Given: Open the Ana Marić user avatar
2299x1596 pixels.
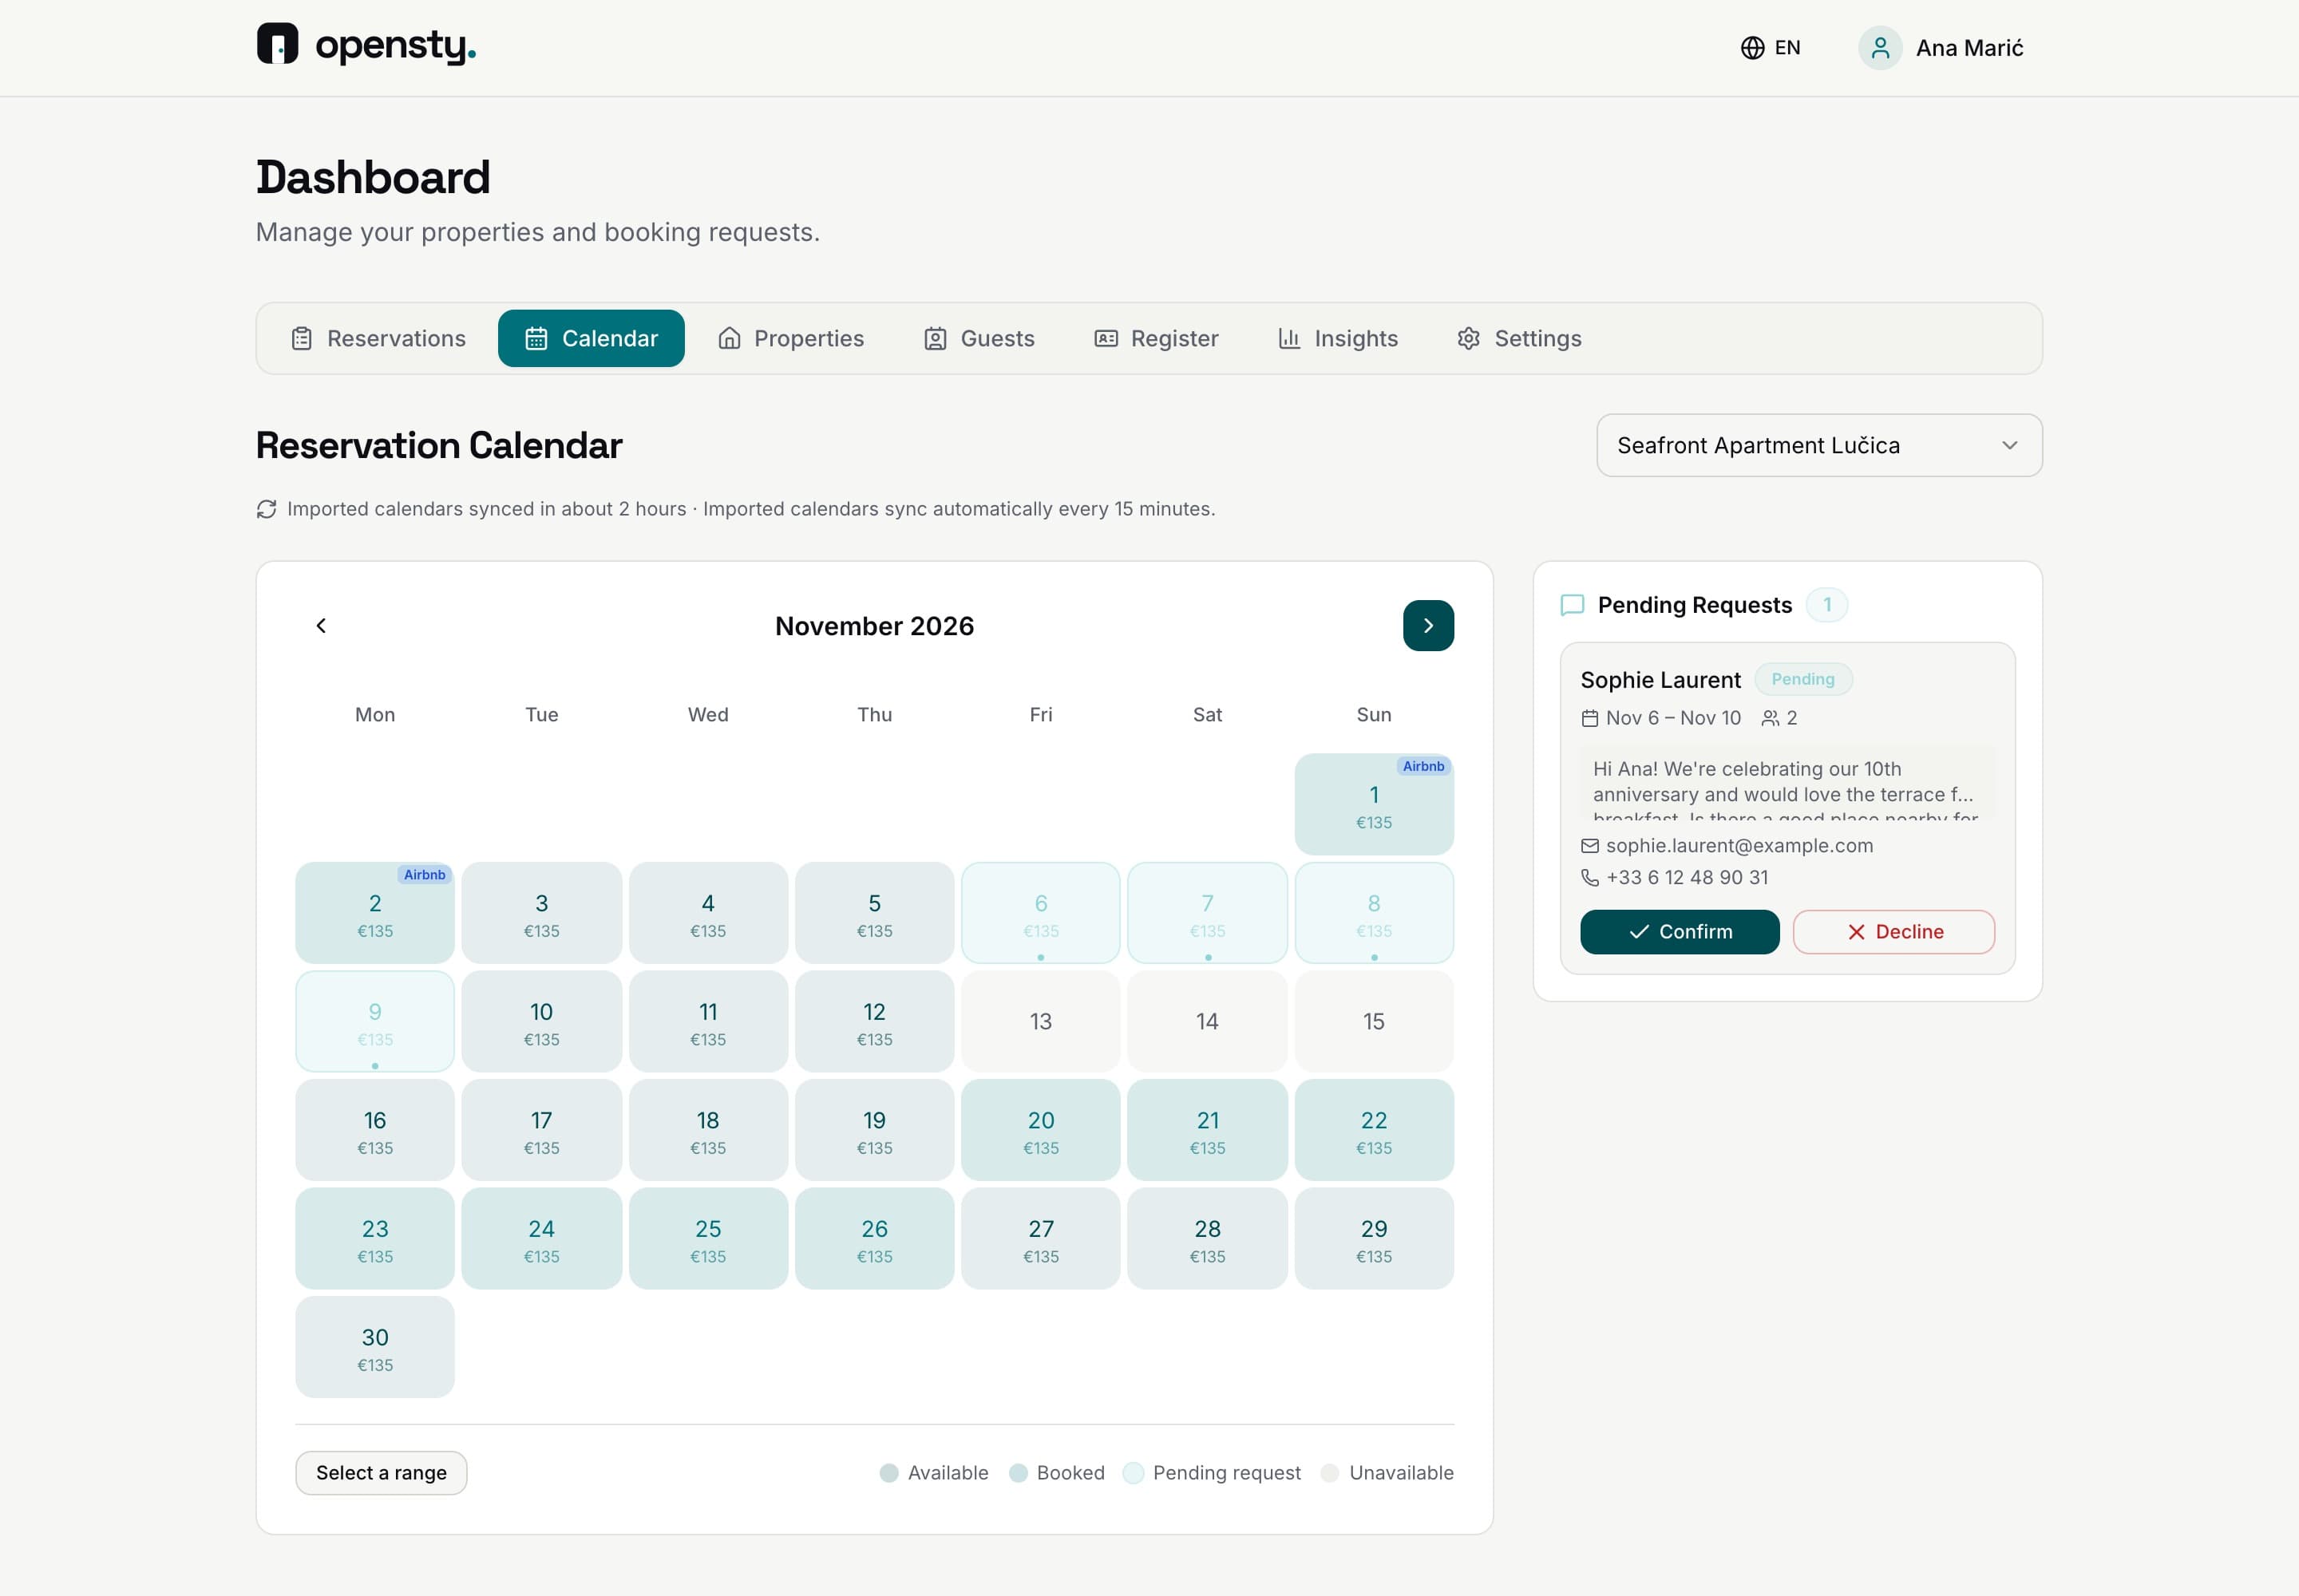Looking at the screenshot, I should (x=1880, y=48).
